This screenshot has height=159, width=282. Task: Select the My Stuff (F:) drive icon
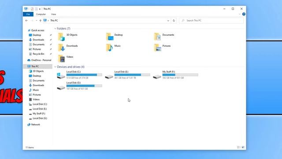pos(157,77)
